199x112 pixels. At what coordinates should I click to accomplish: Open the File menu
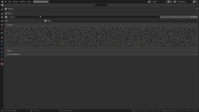pyautogui.click(x=6, y=2)
